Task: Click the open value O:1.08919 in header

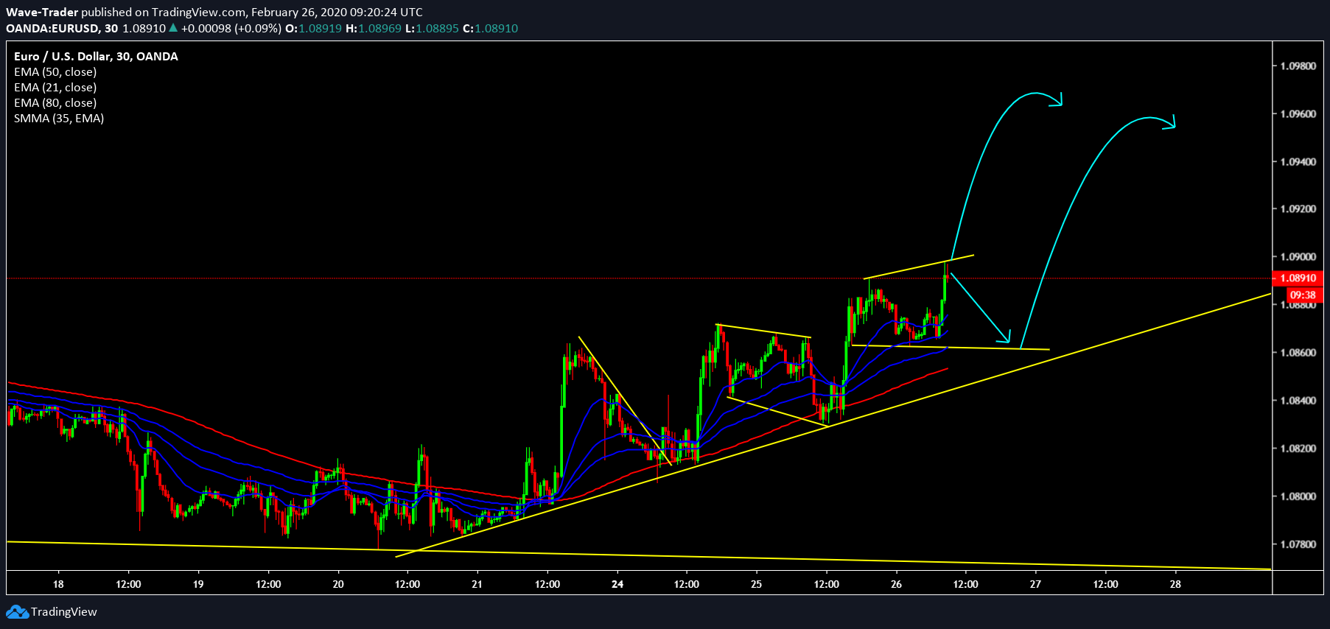Action: click(x=313, y=28)
